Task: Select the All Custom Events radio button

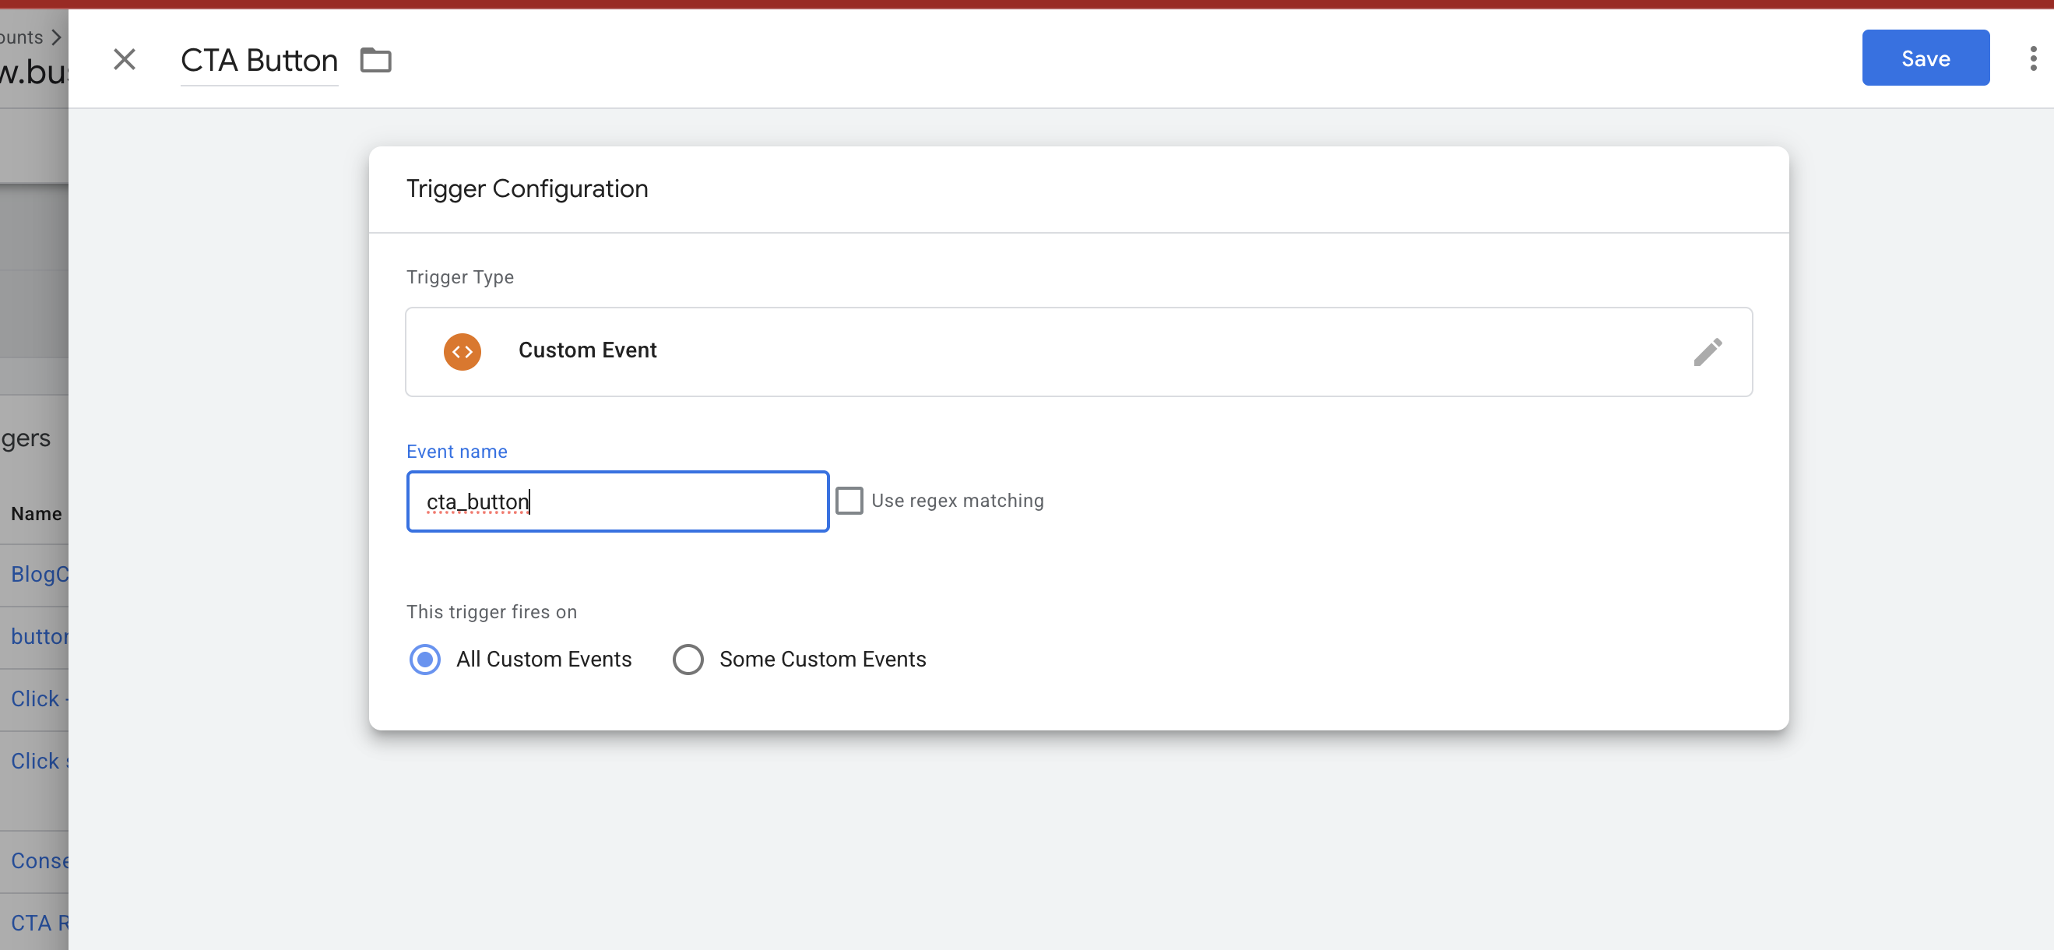Action: (x=425, y=659)
